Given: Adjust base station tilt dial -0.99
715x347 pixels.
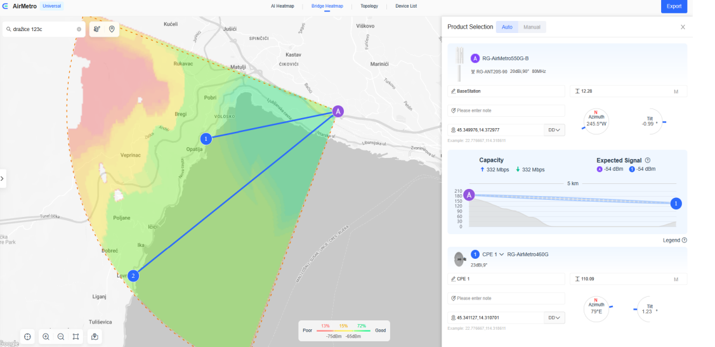Looking at the screenshot, I should pyautogui.click(x=650, y=121).
